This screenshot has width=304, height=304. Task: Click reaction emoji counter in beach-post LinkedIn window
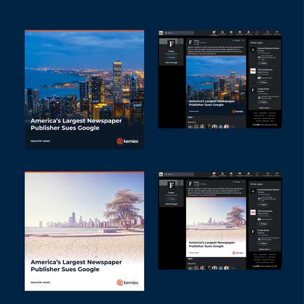(191, 259)
